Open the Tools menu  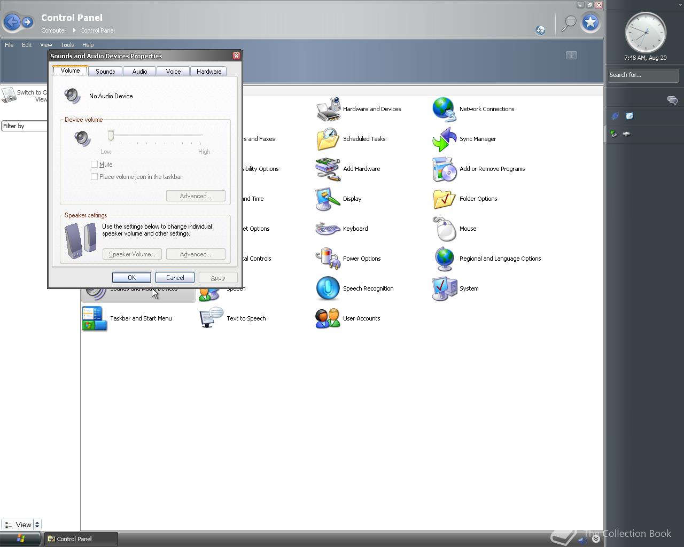tap(67, 45)
